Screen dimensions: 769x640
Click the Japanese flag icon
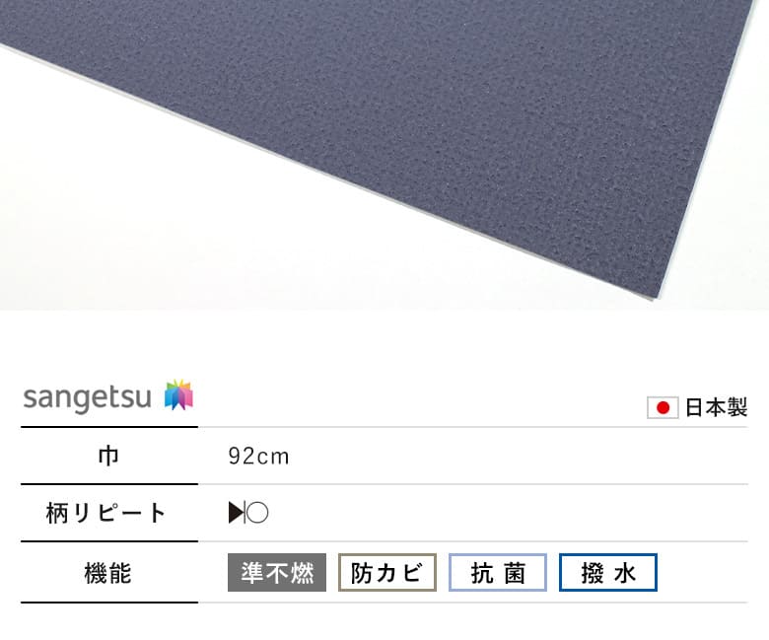(663, 407)
